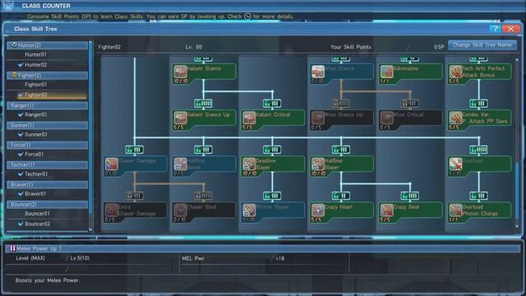Collapse the Bouncer(2) class group
The image size is (526, 296).
(48, 205)
